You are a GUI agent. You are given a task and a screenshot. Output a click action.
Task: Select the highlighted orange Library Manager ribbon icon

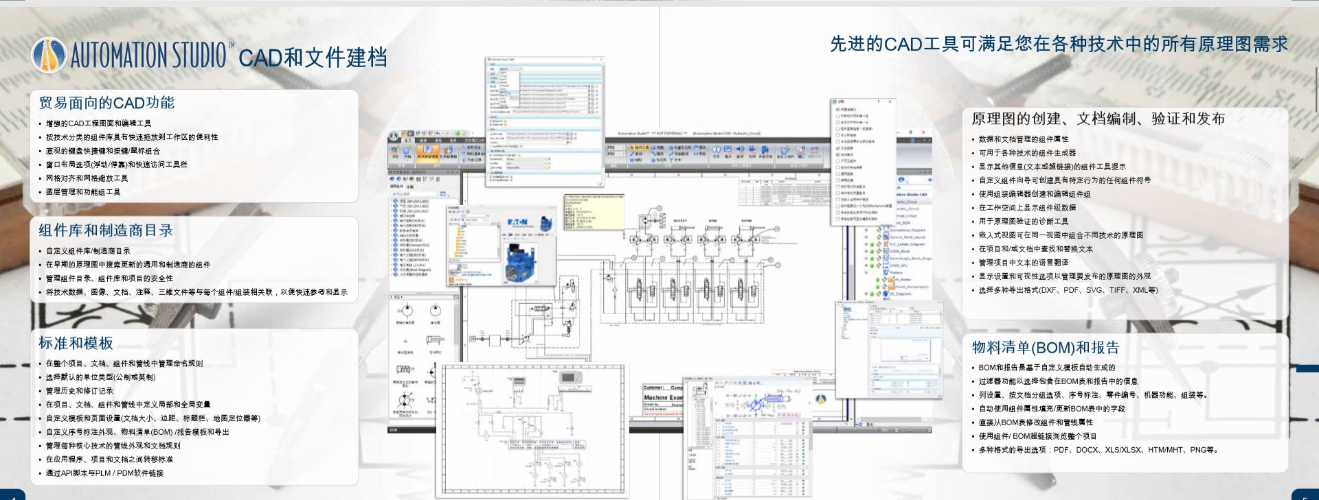pyautogui.click(x=427, y=154)
